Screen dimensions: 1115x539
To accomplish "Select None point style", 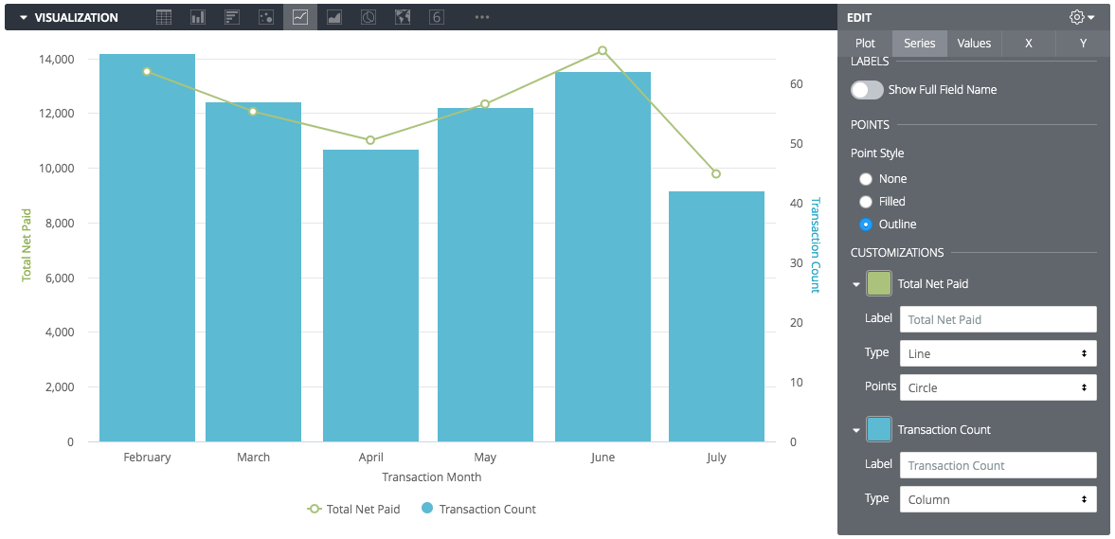I will [x=866, y=179].
